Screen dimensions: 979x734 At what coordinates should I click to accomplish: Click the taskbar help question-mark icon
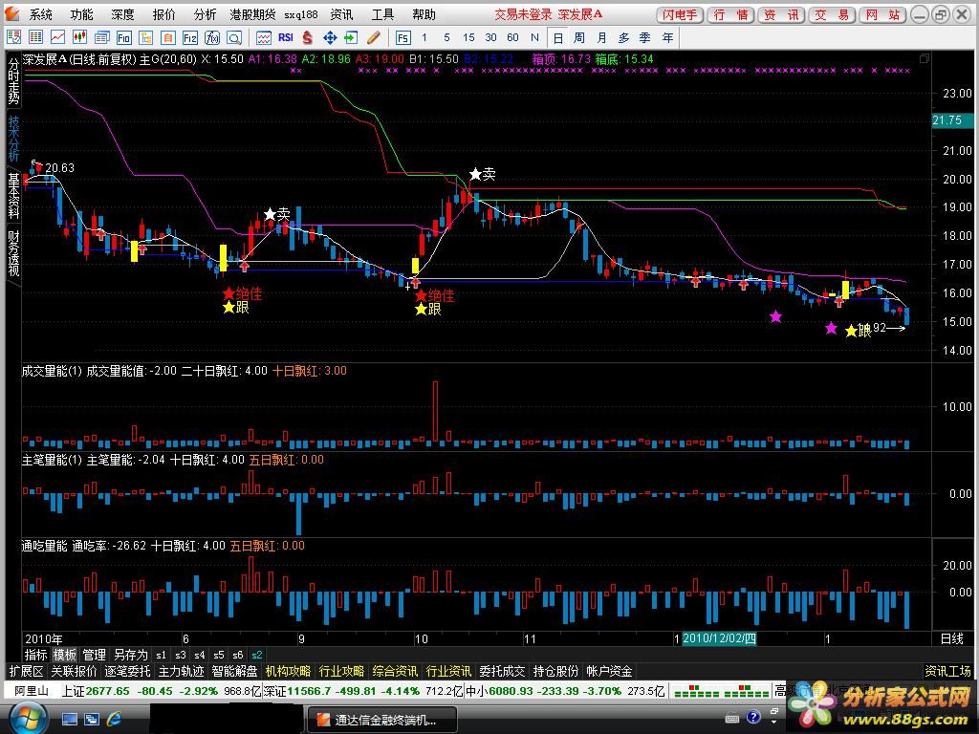click(753, 717)
